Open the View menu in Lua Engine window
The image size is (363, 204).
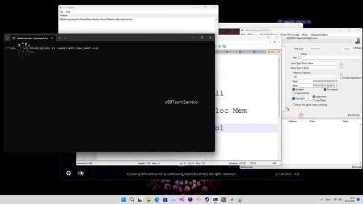[x=68, y=12]
